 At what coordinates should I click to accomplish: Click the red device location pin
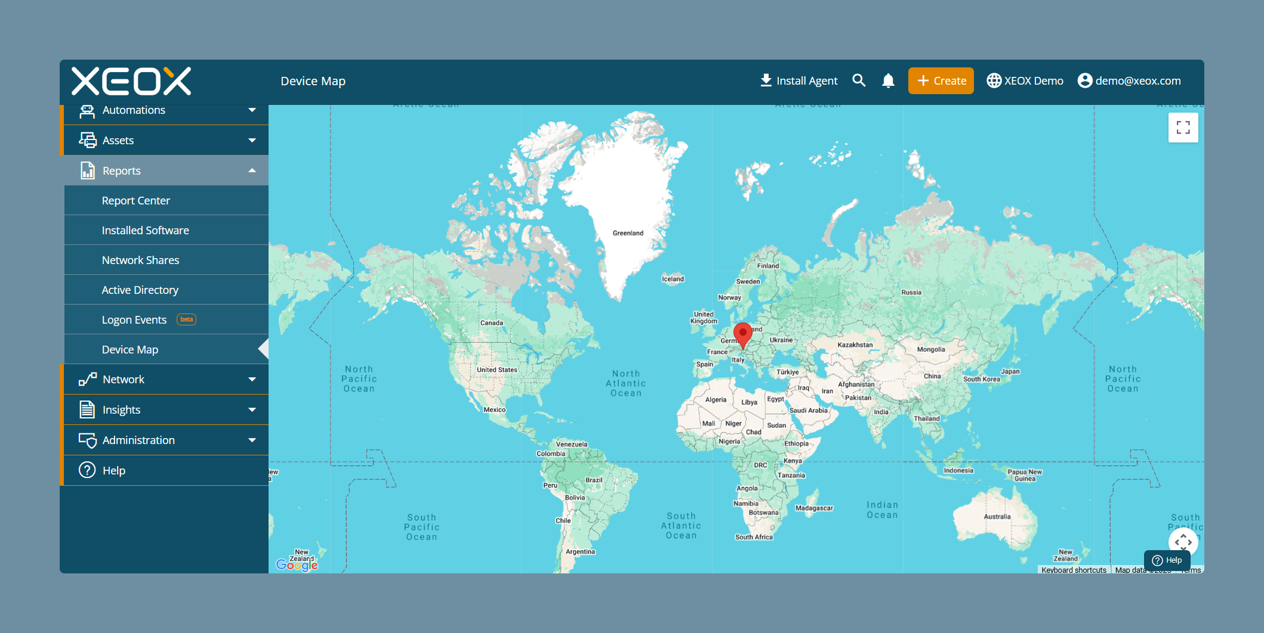[x=742, y=336]
